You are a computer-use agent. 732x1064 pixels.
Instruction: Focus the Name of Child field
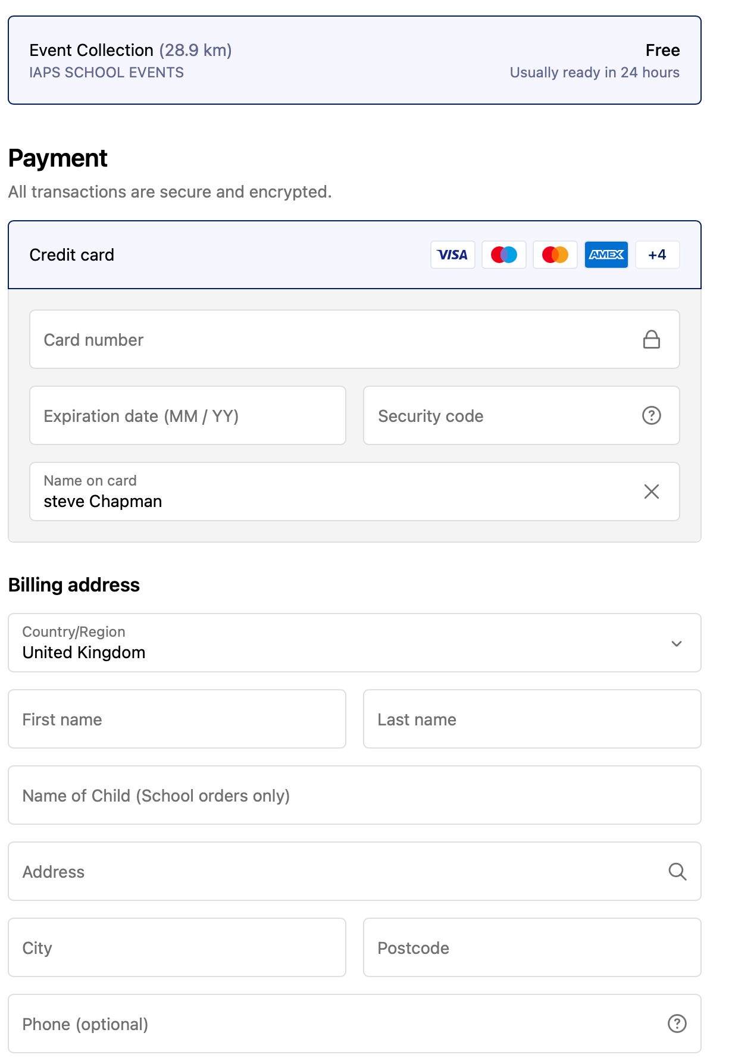354,795
